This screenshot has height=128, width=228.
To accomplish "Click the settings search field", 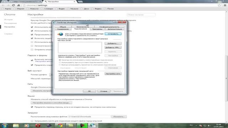I will click(141, 15).
